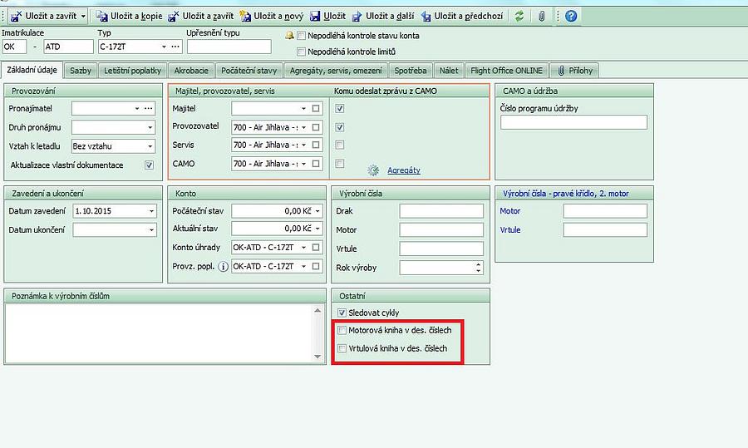Open help with the blue question mark icon
Viewport: 748px width, 448px height.
pos(571,16)
